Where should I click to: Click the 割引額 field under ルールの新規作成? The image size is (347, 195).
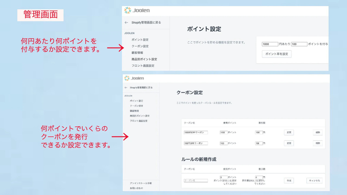[259, 177]
